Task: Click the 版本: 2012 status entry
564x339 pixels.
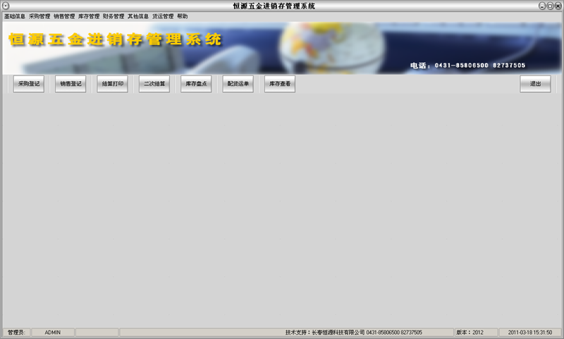Action: point(477,333)
